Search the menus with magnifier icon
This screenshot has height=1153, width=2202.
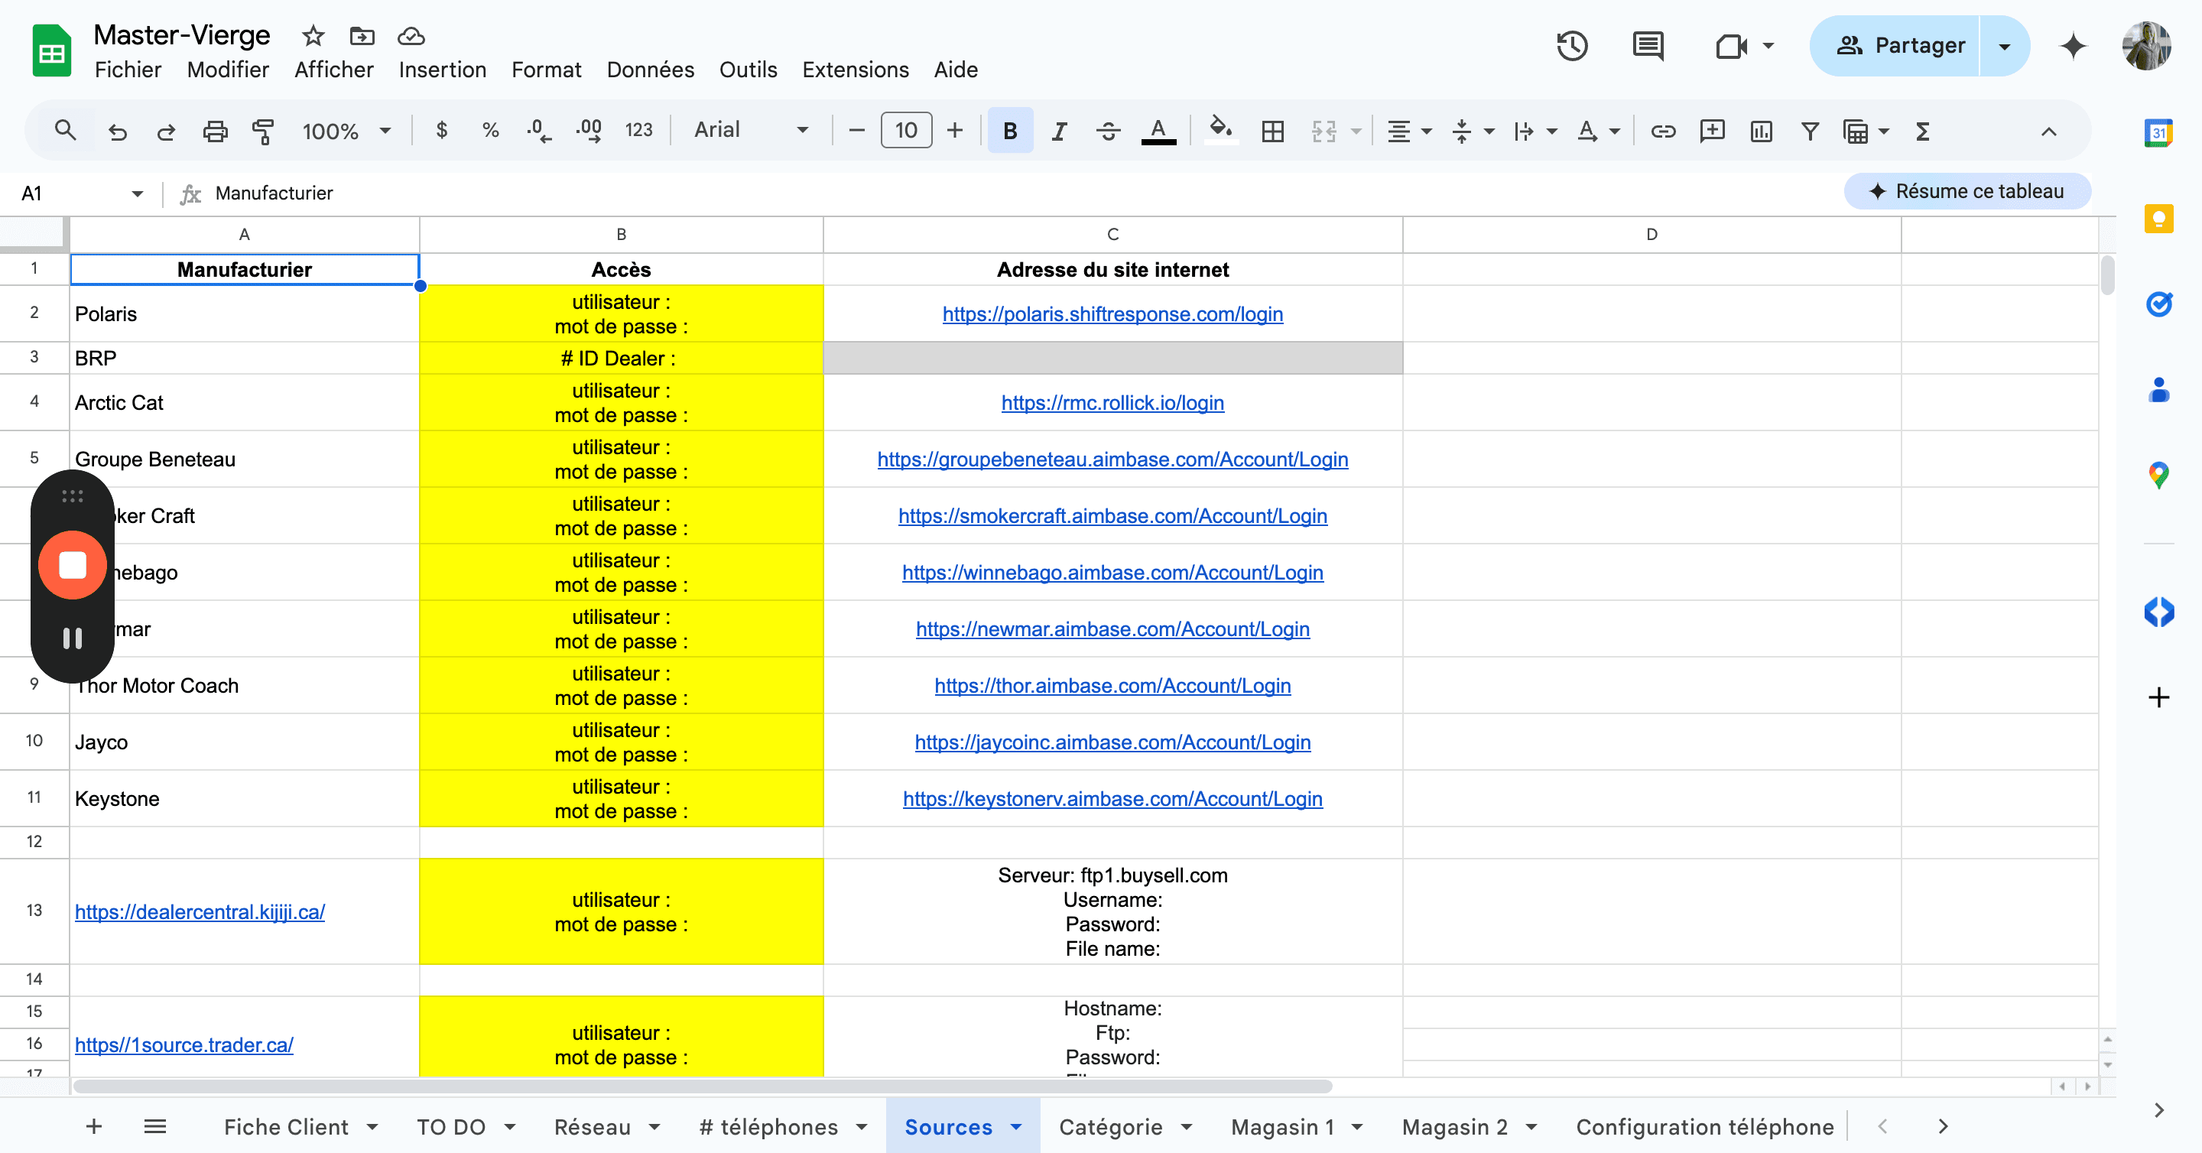(65, 130)
